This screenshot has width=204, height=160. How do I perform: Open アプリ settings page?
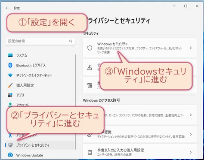tap(40, 95)
